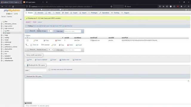Click the browser home icon
The width and height of the screenshot is (191, 107).
pyautogui.click(x=13, y=7)
